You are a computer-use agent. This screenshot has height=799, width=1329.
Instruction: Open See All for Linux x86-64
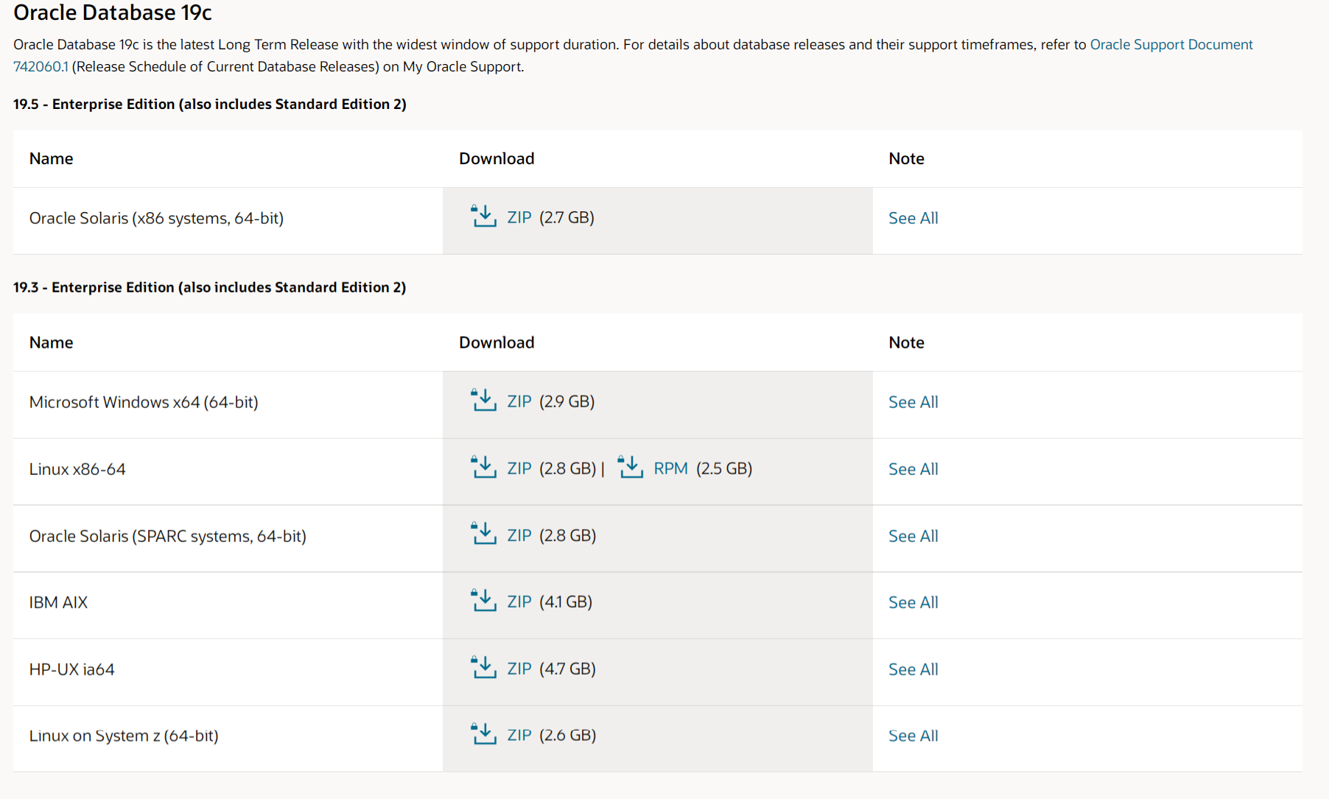click(x=913, y=469)
